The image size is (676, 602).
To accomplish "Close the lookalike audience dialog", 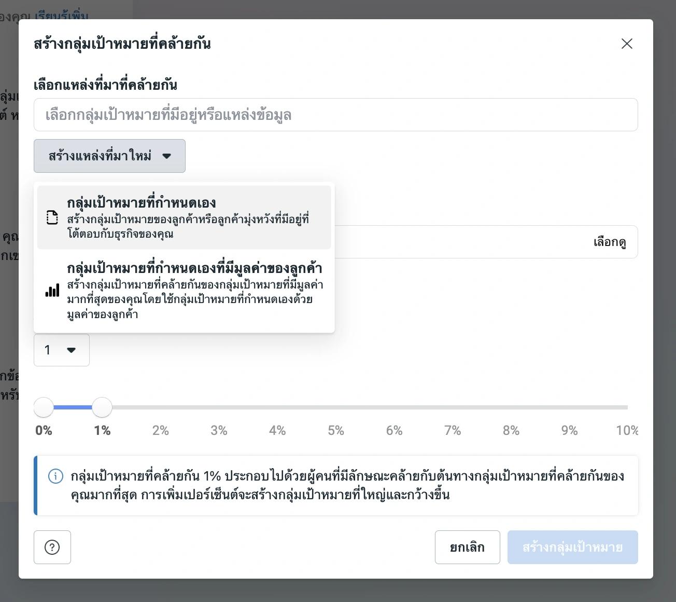I will (627, 44).
